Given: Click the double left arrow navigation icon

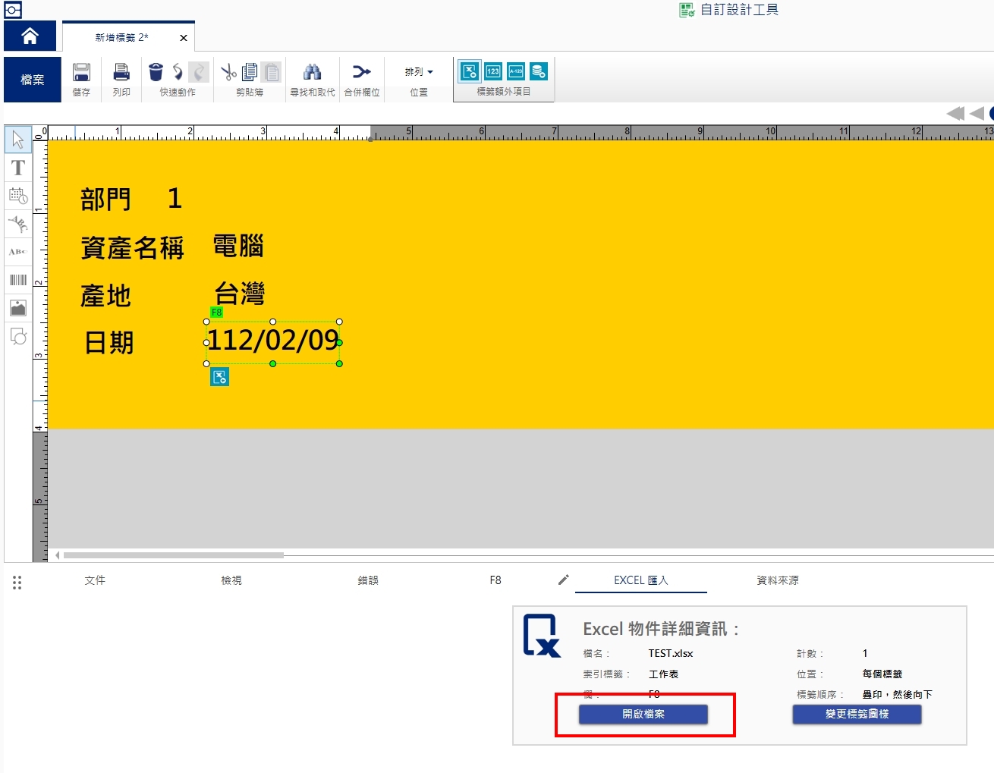Looking at the screenshot, I should point(955,114).
